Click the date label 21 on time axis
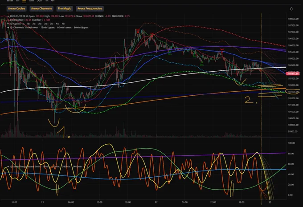 point(42,202)
